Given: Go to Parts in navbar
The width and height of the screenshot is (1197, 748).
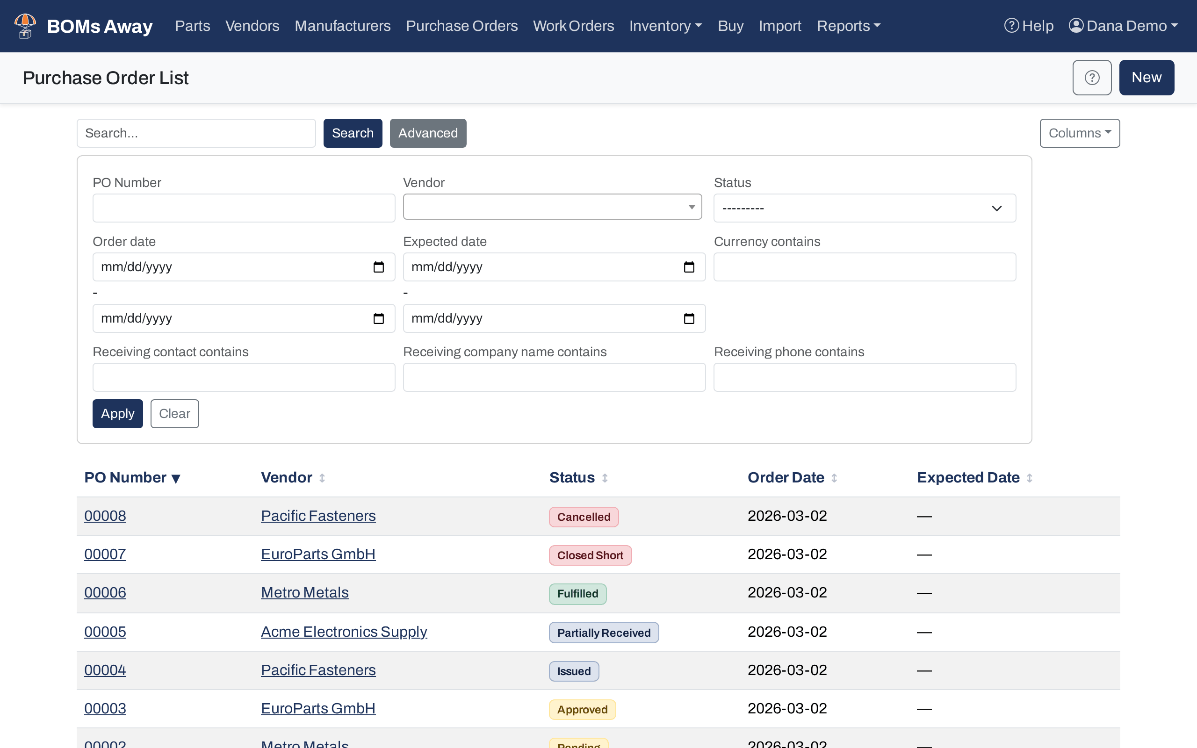Looking at the screenshot, I should click(x=193, y=26).
